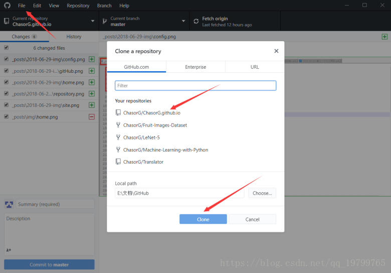The width and height of the screenshot is (391, 273).
Task: Click red removed icon for _posts\img\home.png
Action: (x=92, y=117)
